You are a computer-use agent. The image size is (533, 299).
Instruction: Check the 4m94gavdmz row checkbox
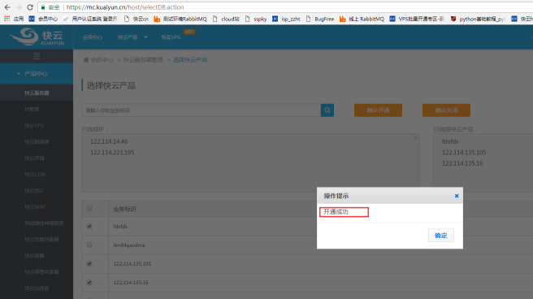(89, 245)
